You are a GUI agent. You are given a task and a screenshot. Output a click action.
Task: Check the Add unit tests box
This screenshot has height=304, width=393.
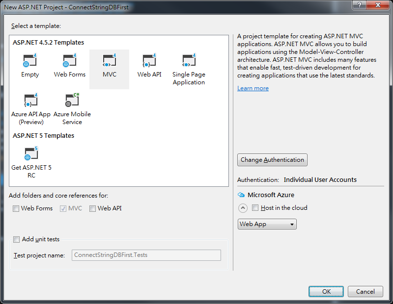[x=16, y=239]
